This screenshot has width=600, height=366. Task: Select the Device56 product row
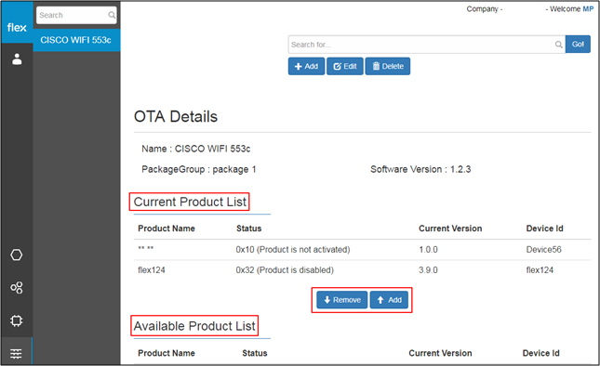point(363,250)
